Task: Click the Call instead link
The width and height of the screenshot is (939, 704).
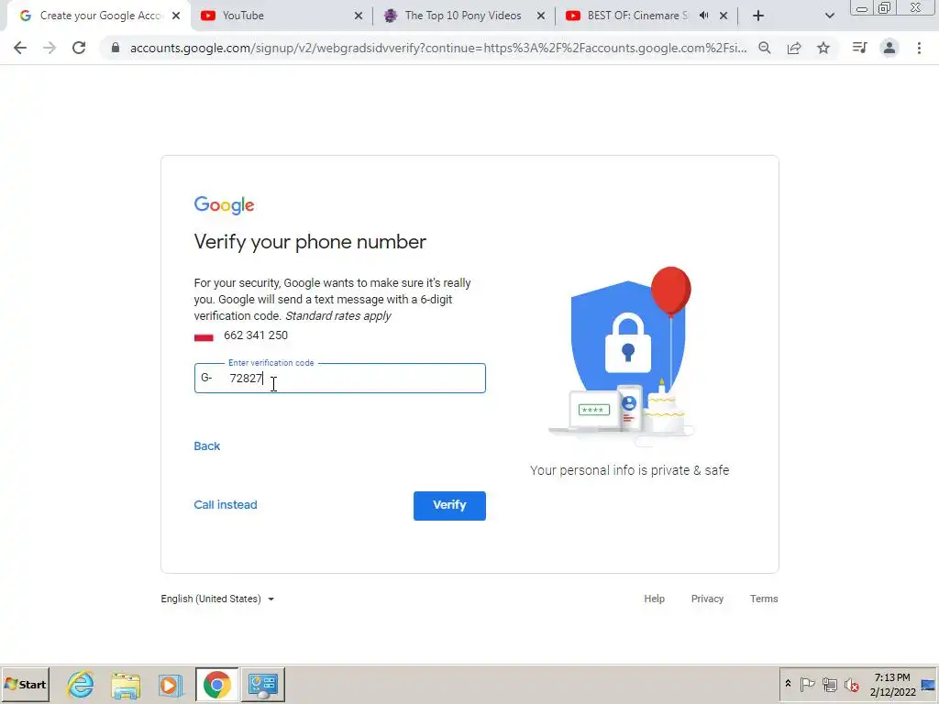Action: [226, 505]
